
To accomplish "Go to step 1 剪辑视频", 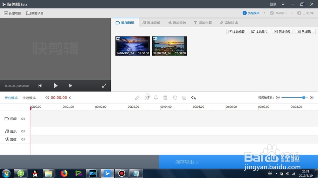I will coord(251,13).
